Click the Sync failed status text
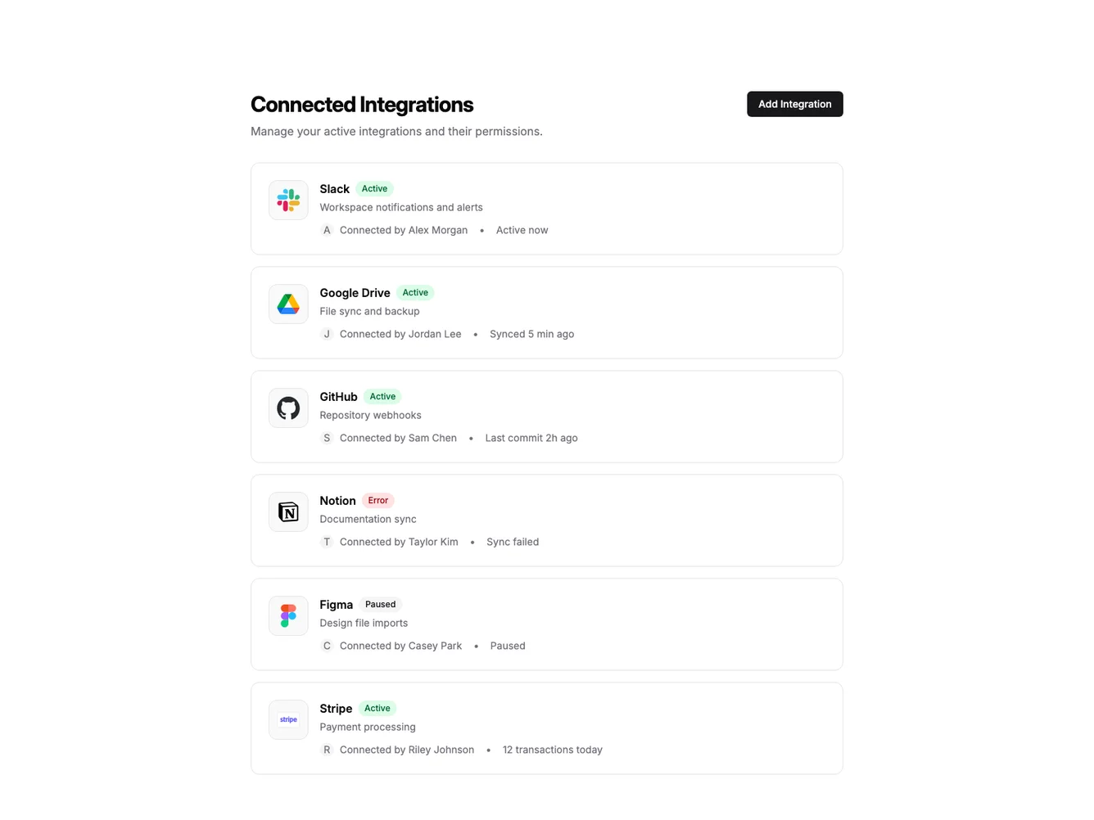This screenshot has height=820, width=1094. 513,541
